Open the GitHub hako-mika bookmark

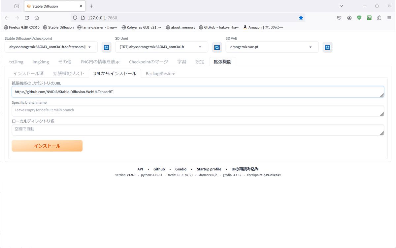click(x=219, y=27)
